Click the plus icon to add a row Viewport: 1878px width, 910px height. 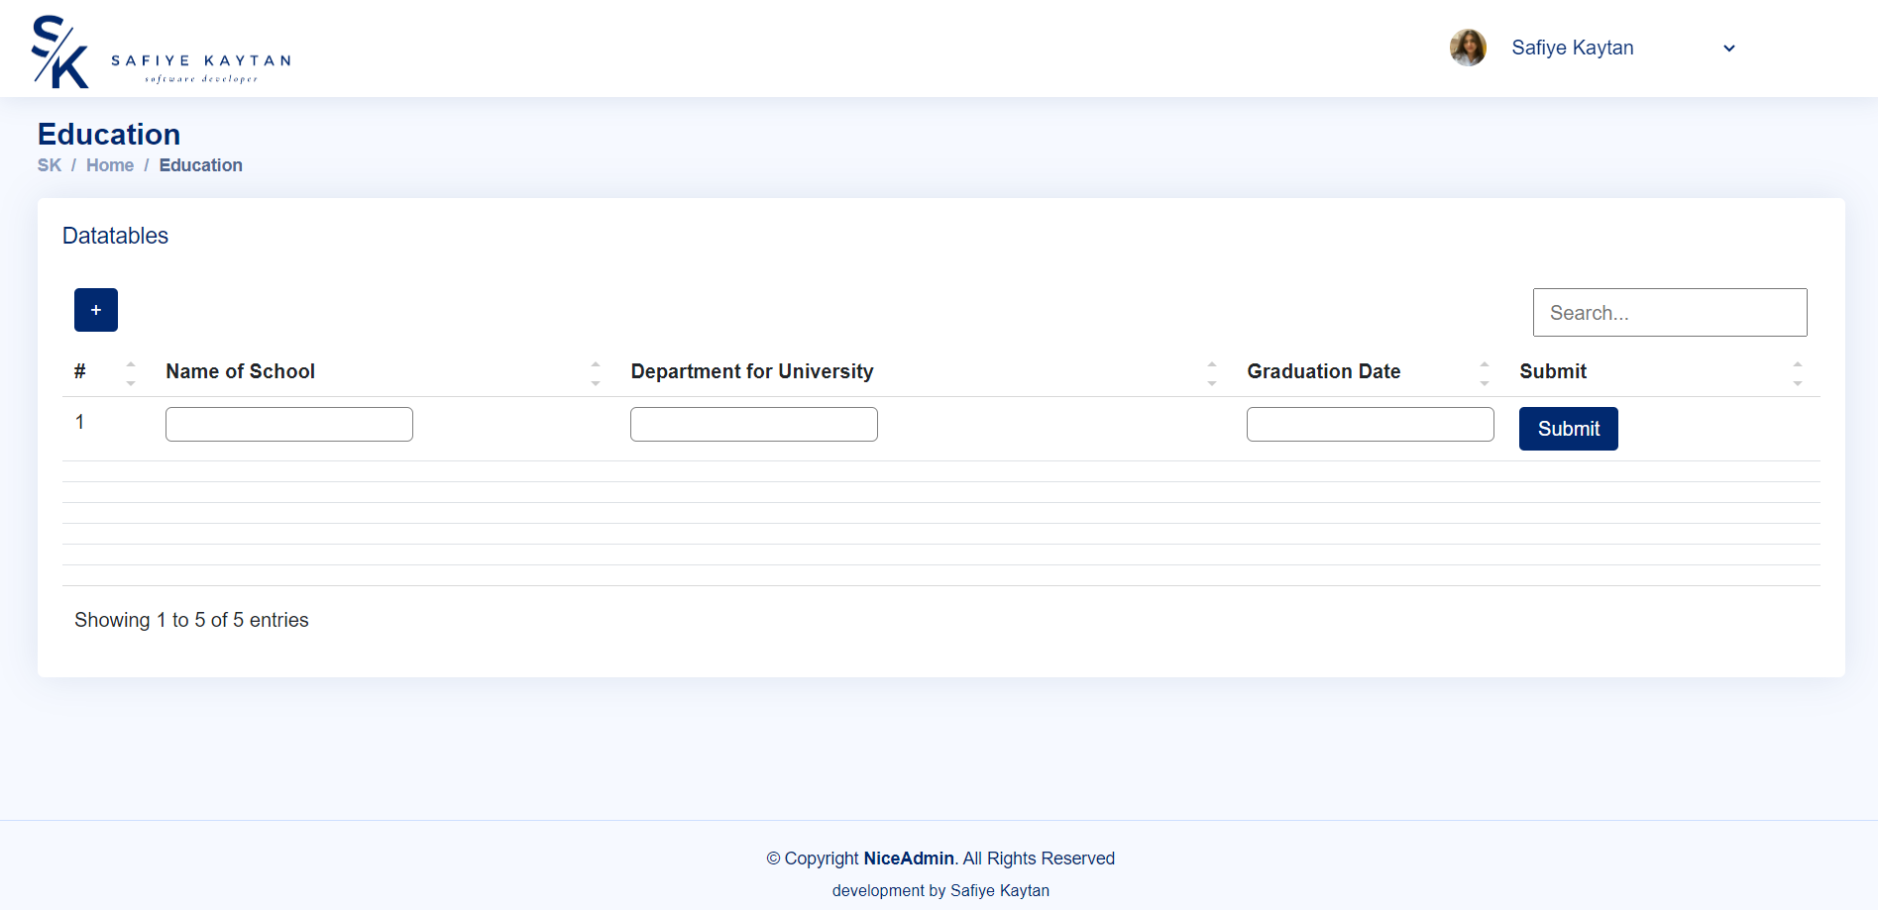(95, 309)
